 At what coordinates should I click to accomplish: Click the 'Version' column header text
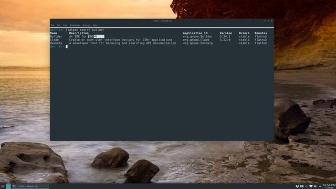(226, 33)
